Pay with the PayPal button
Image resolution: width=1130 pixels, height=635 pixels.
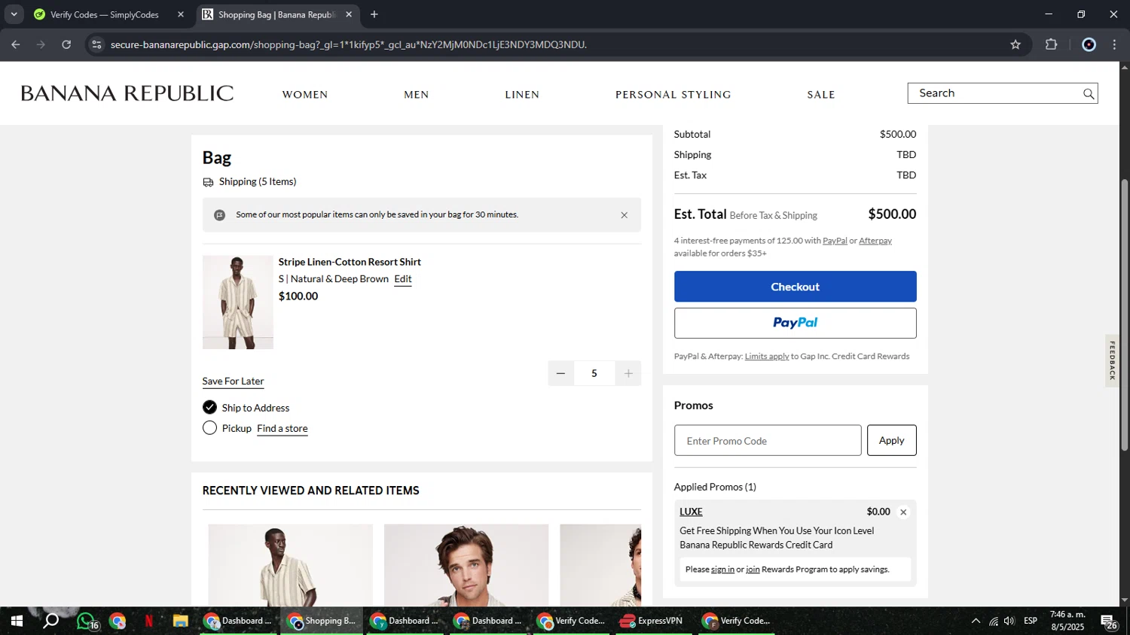click(795, 323)
